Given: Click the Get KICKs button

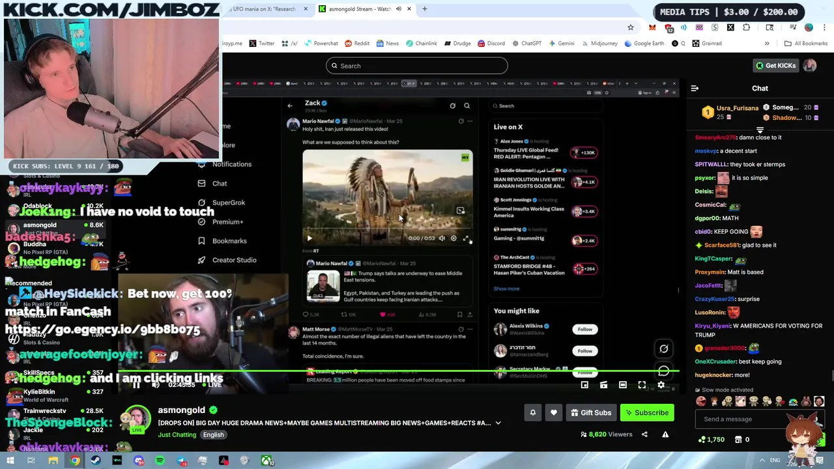Looking at the screenshot, I should pyautogui.click(x=775, y=65).
